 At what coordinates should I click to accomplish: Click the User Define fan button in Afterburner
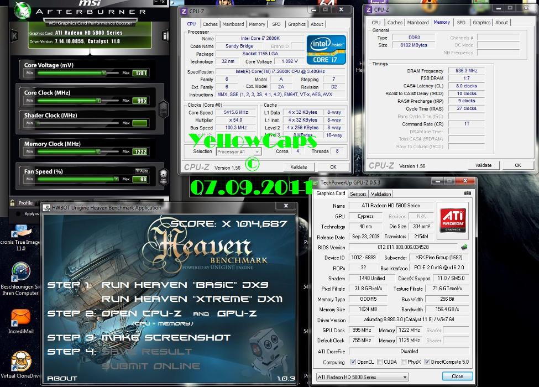(164, 177)
